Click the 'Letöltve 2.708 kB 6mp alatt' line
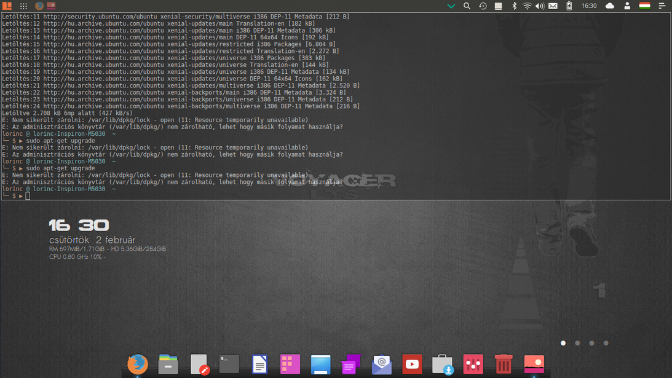The width and height of the screenshot is (672, 378). 67,113
